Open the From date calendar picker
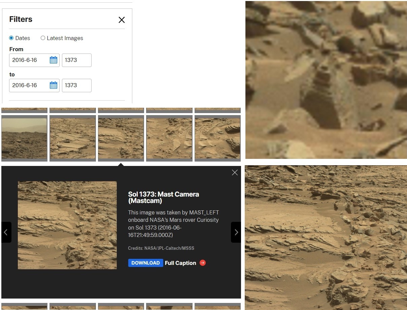 pyautogui.click(x=54, y=60)
